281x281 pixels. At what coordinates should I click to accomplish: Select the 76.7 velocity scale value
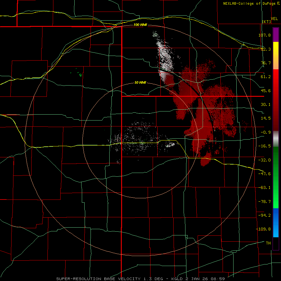coord(266,63)
